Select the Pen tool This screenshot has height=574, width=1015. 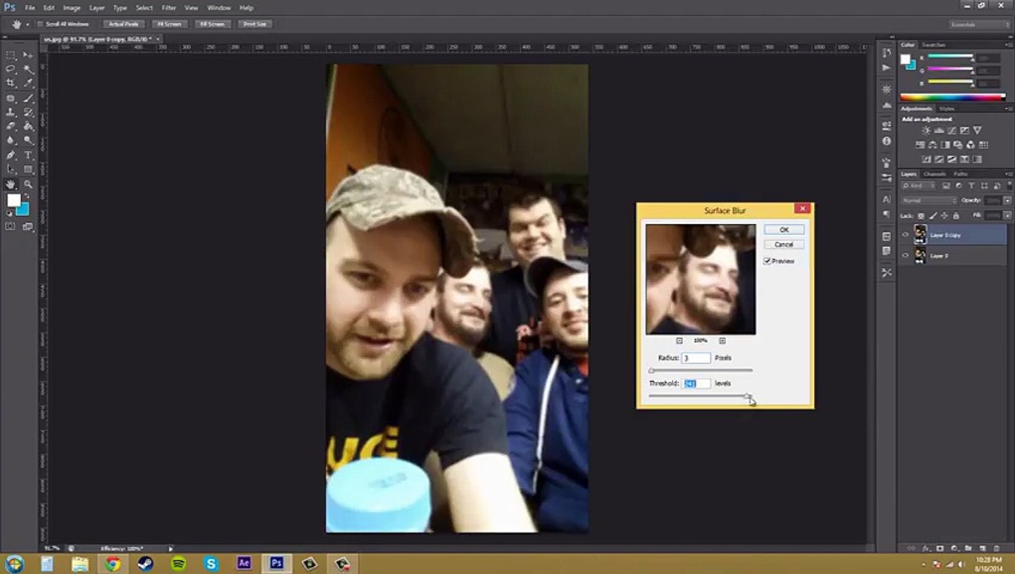click(x=11, y=155)
